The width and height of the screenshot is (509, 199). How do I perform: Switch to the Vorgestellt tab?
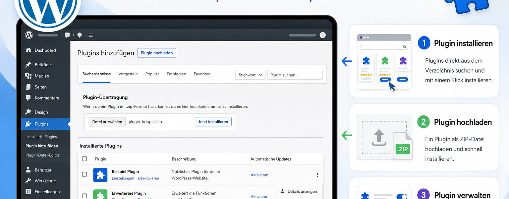(128, 74)
